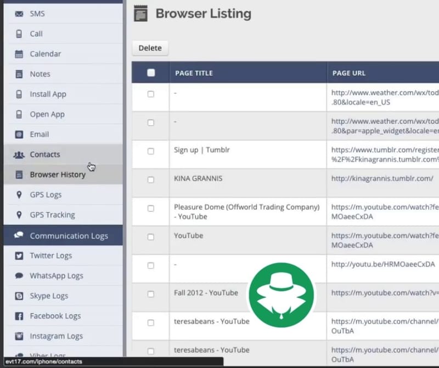Switch to the Browser History section
This screenshot has height=368, width=439.
pyautogui.click(x=57, y=174)
